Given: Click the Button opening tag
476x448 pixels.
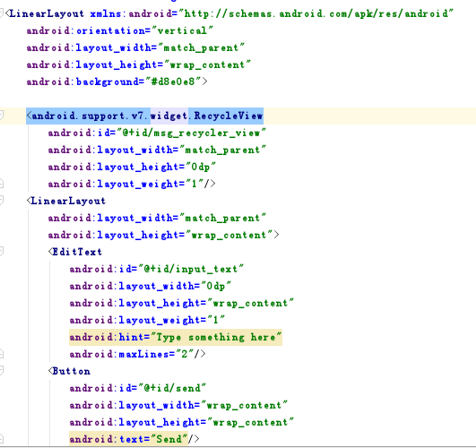Looking at the screenshot, I should [69, 371].
